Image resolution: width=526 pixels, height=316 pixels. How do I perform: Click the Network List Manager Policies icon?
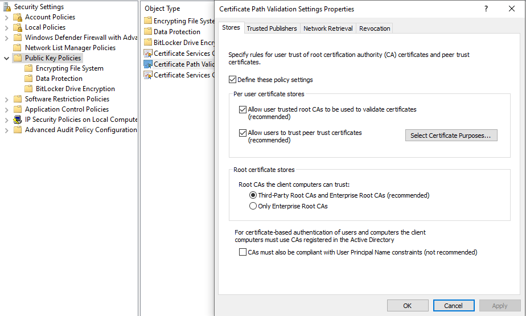click(x=18, y=48)
